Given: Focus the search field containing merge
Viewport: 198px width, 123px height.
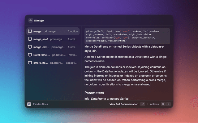Looking at the screenshot, I should point(93,20).
